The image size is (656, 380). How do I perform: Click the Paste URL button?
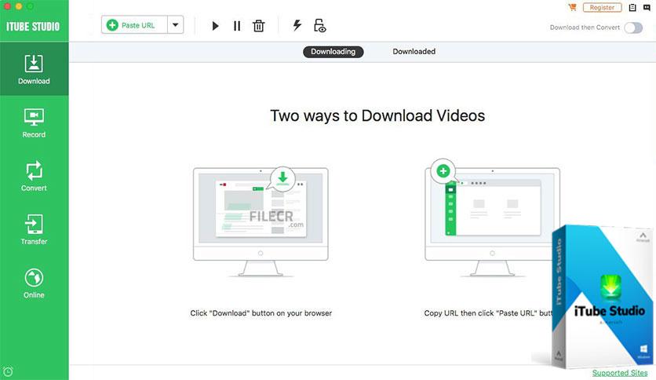tap(134, 25)
